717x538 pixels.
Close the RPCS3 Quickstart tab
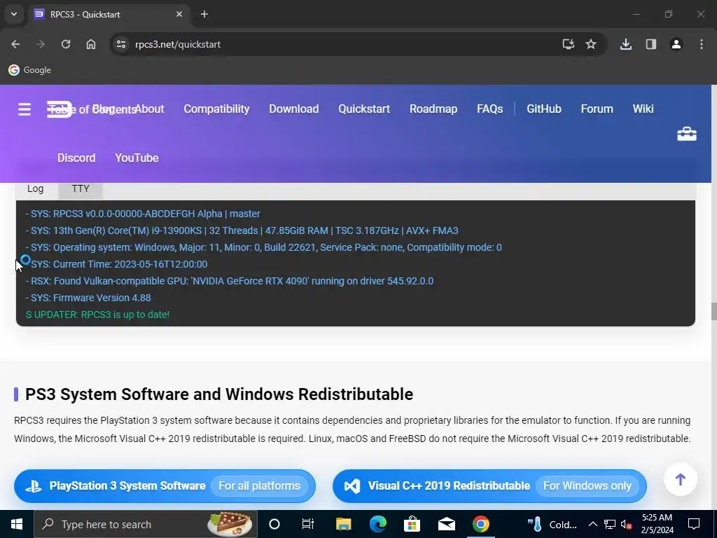[179, 14]
